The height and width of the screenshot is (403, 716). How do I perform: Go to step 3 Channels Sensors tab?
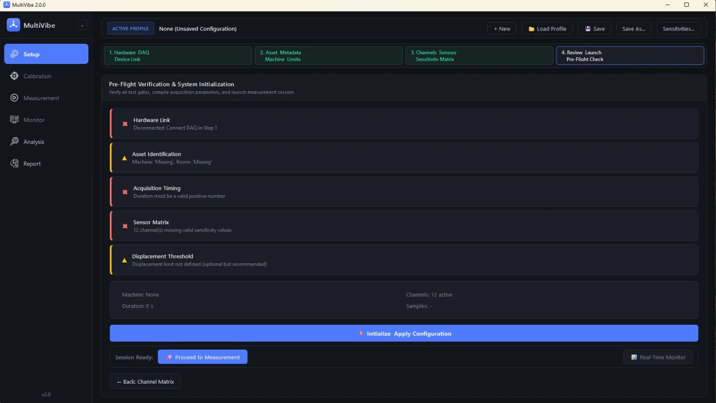[479, 56]
